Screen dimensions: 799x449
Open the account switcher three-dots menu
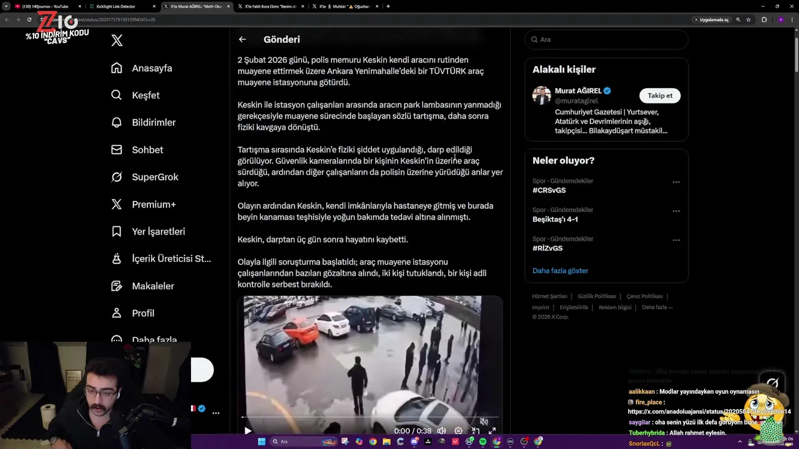[x=216, y=413]
